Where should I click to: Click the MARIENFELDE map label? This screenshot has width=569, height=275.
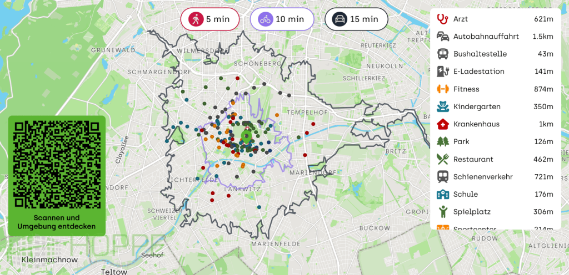tap(277, 244)
